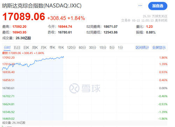The width and height of the screenshot is (175, 127).
Task: Select the 120分 interval tab
Action: pos(71,47)
